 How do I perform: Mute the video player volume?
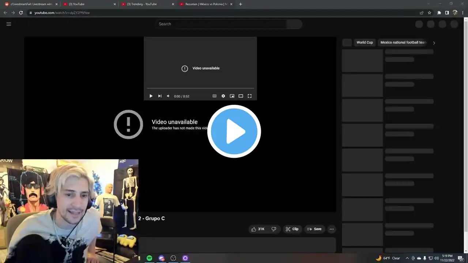[168, 96]
